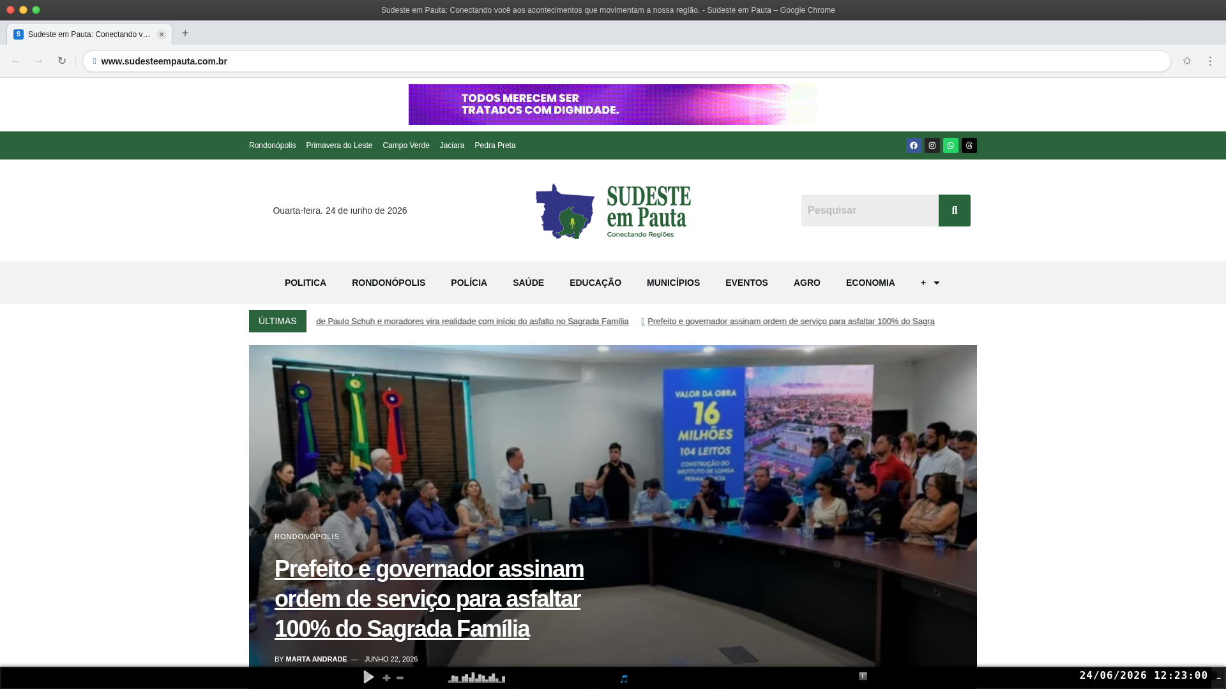Click the RONDONÓPOLIS category label on featured article
This screenshot has height=689, width=1226.
pyautogui.click(x=307, y=537)
